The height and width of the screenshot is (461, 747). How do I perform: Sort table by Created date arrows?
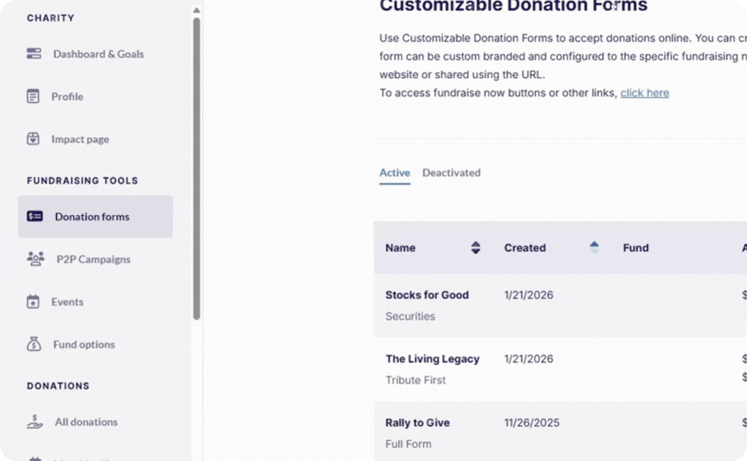(x=594, y=248)
